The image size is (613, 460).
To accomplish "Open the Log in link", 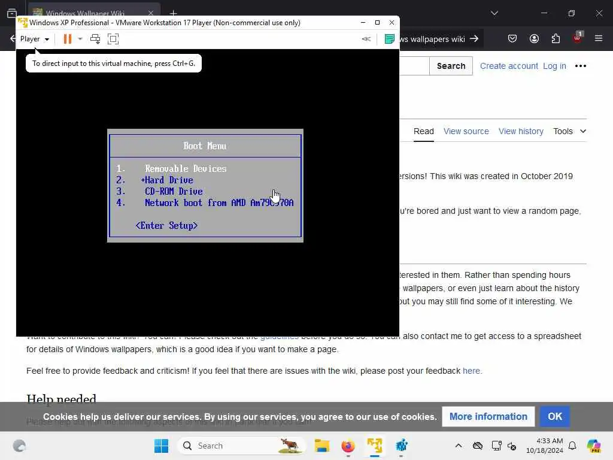I will pyautogui.click(x=554, y=66).
